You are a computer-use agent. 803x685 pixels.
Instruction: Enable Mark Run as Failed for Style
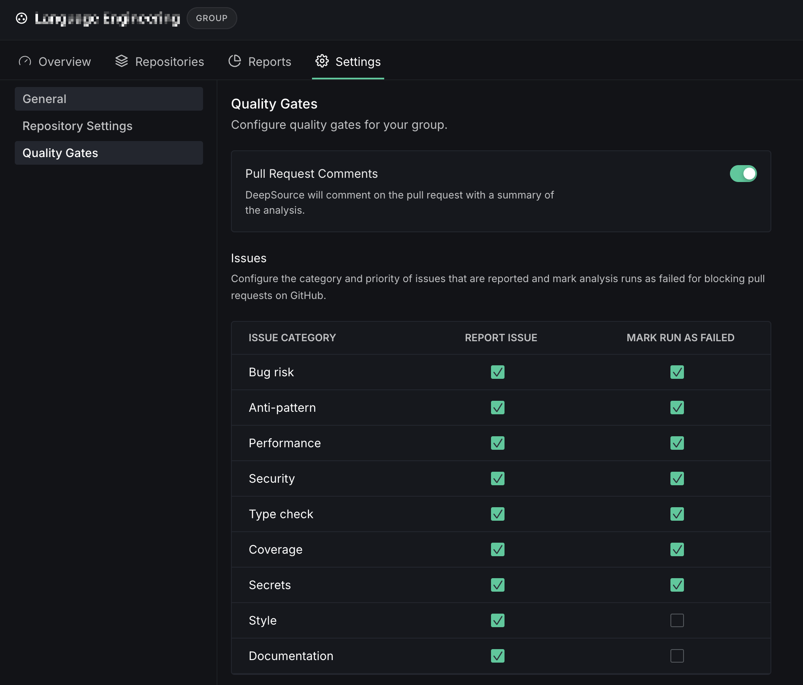677,620
